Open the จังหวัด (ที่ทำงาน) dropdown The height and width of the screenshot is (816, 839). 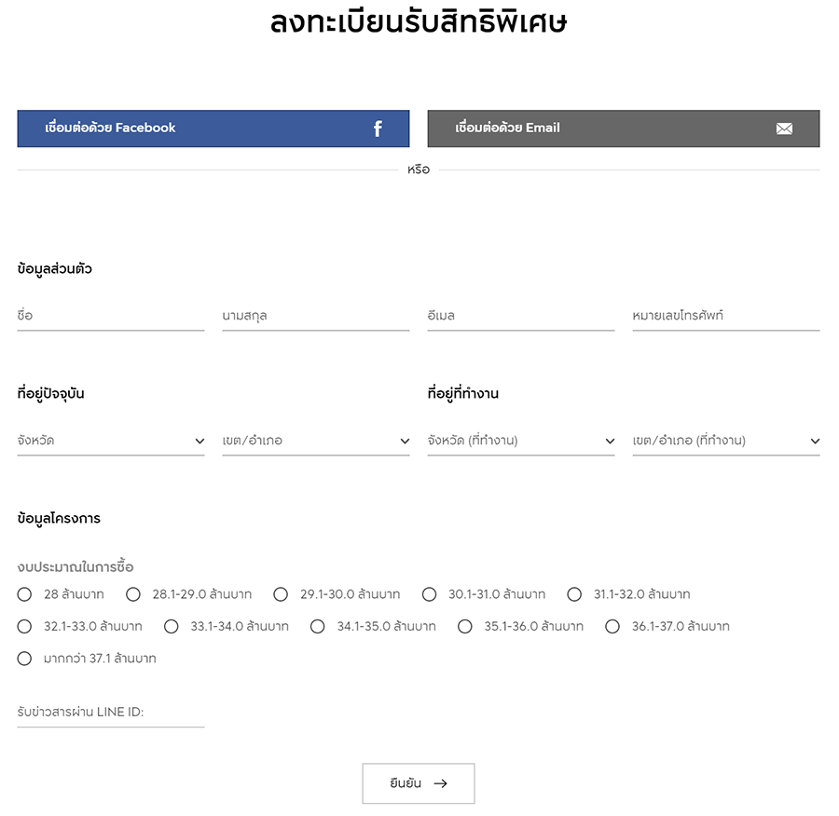pos(520,441)
